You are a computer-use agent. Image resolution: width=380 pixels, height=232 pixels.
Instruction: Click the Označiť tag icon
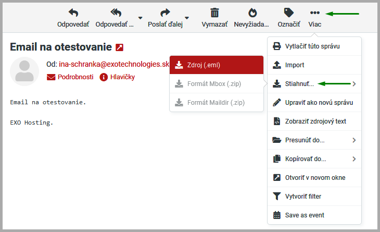click(288, 13)
